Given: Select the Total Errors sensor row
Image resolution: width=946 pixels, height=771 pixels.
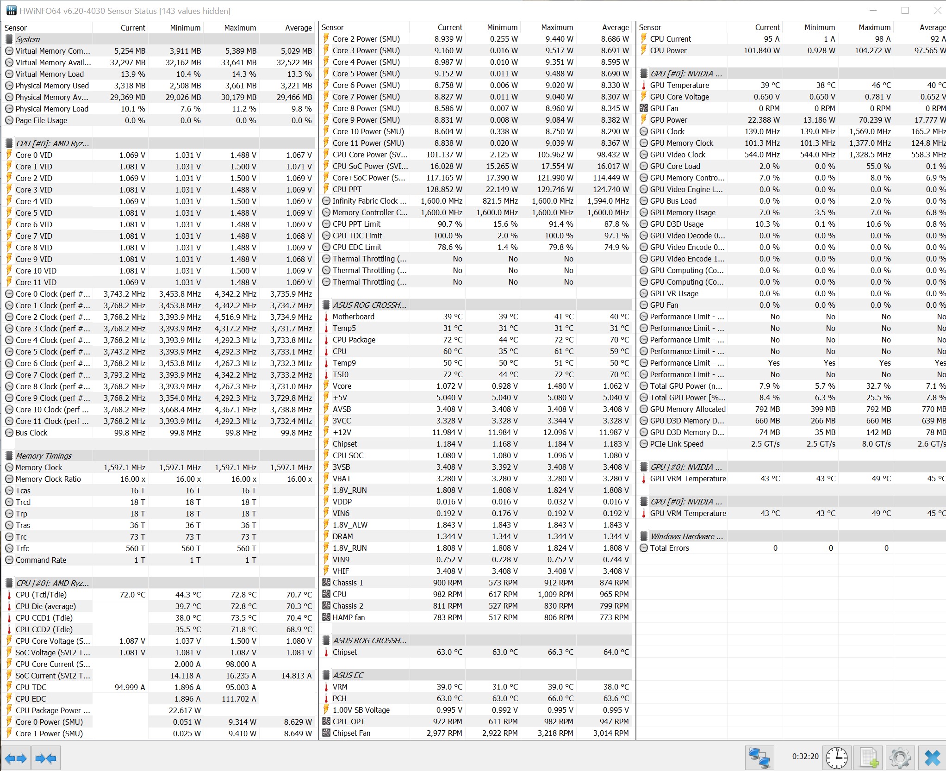Looking at the screenshot, I should (669, 548).
